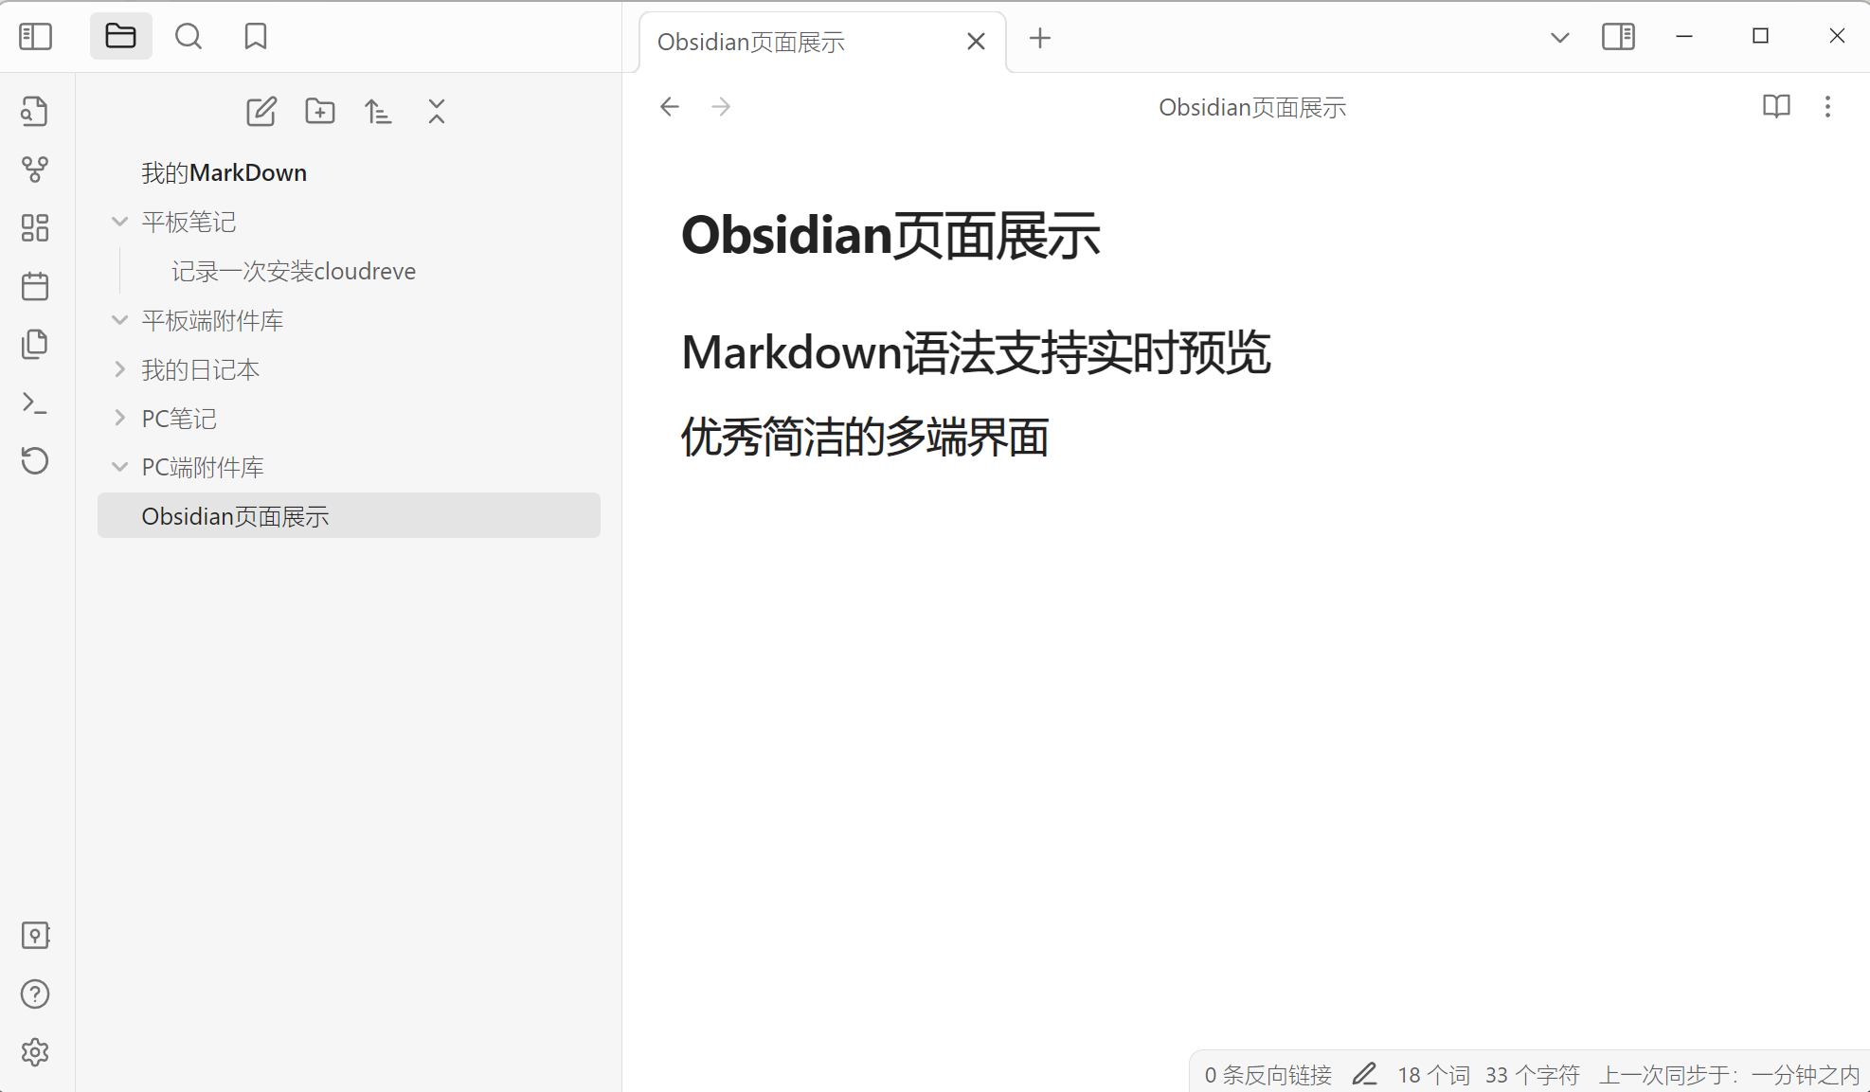Maximize the Obsidian window

(1760, 36)
